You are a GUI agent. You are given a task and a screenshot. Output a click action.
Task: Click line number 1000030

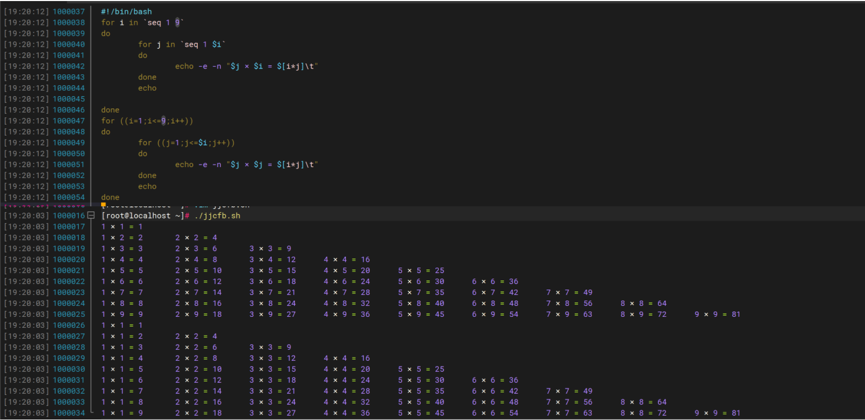pos(69,369)
